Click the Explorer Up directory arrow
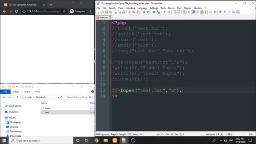This screenshot has width=256, height=144. (18, 97)
